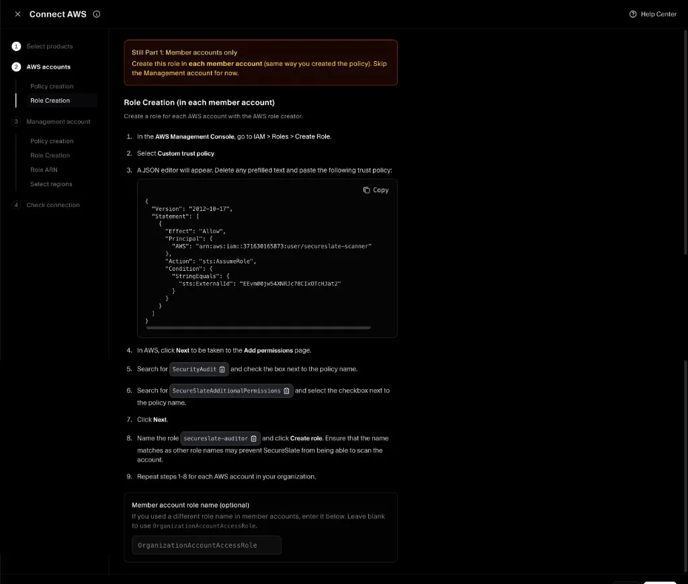Open Role Creation under Management account
Screen dimensions: 688x584
pyautogui.click(x=50, y=155)
